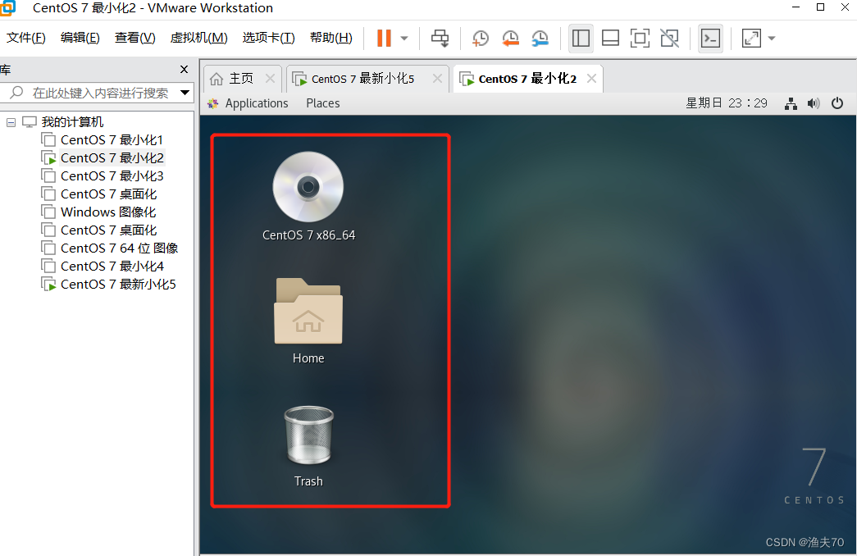Screen dimensions: 857x556
Task: Open the library search filter dropdown
Action: pos(185,93)
